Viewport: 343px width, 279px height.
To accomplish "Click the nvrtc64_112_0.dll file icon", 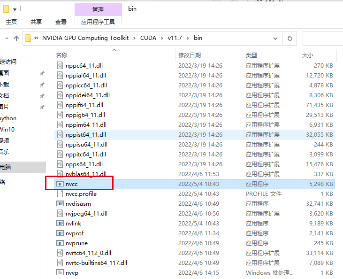I will [x=60, y=253].
